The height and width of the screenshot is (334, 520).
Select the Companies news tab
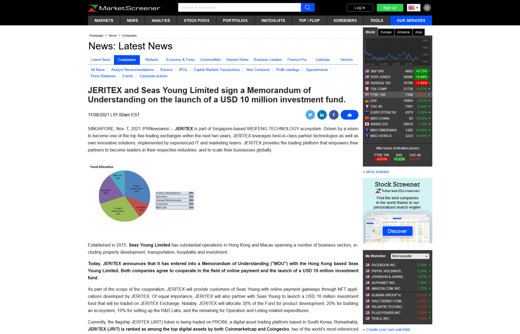point(127,60)
